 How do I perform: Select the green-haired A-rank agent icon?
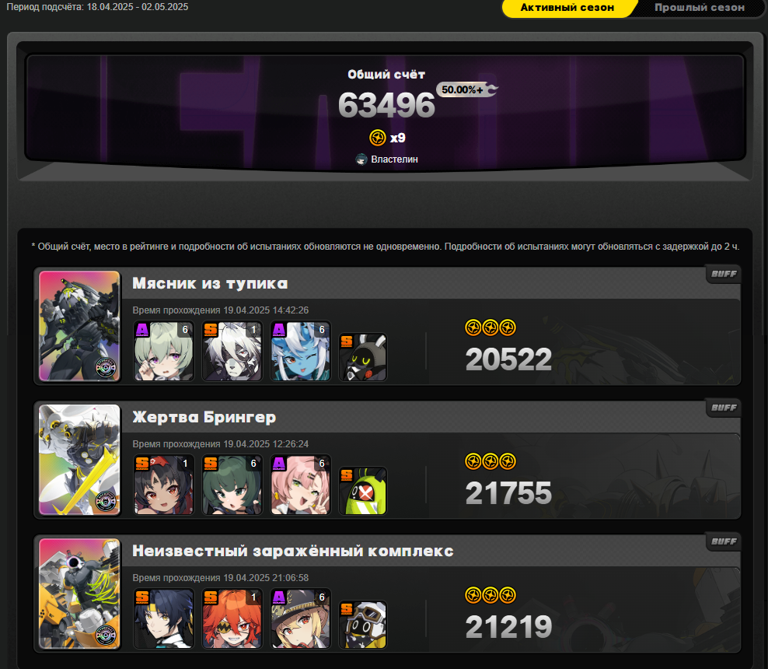tap(163, 351)
